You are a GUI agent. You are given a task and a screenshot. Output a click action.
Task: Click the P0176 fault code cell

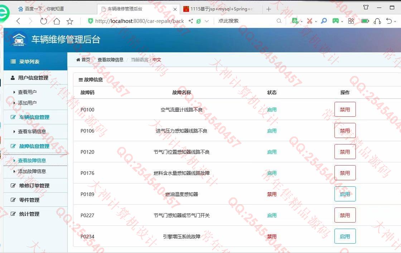(87, 173)
